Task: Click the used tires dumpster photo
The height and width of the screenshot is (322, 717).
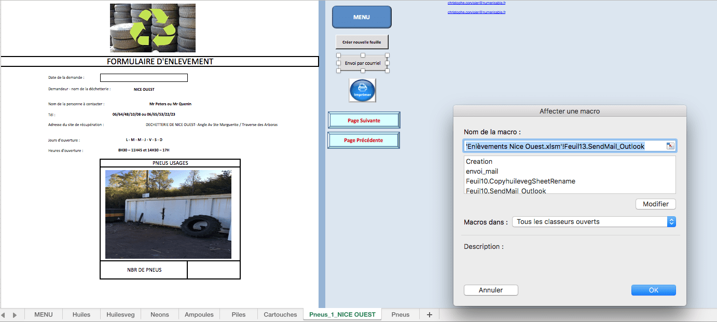Action: pyautogui.click(x=168, y=214)
